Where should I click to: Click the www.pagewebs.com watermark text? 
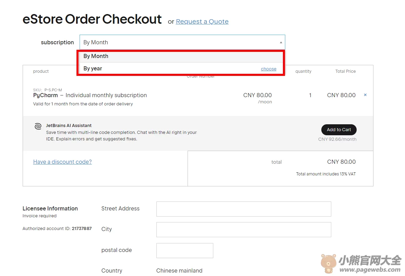point(370,270)
